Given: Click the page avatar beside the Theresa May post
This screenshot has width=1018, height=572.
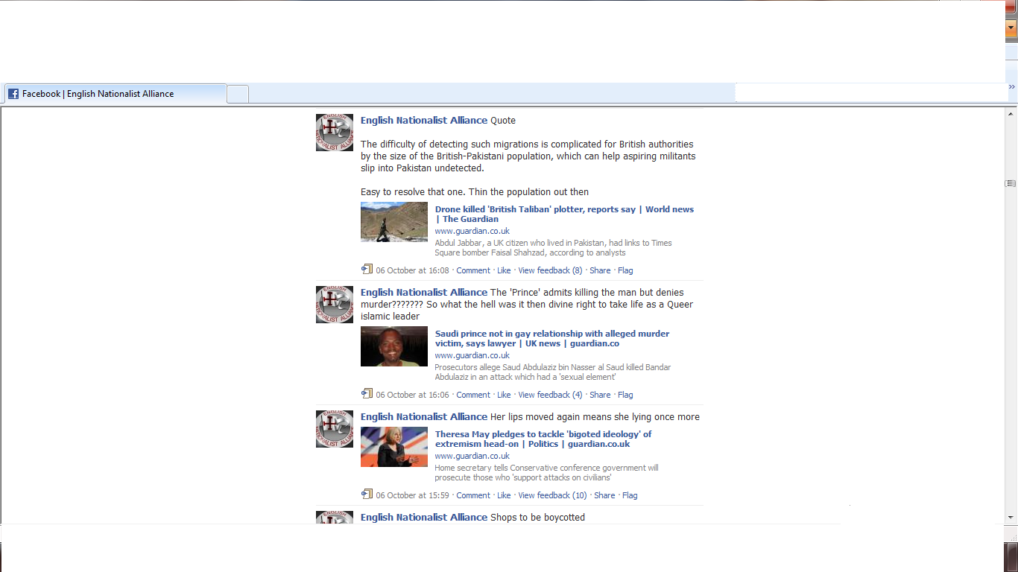Looking at the screenshot, I should (x=335, y=429).
